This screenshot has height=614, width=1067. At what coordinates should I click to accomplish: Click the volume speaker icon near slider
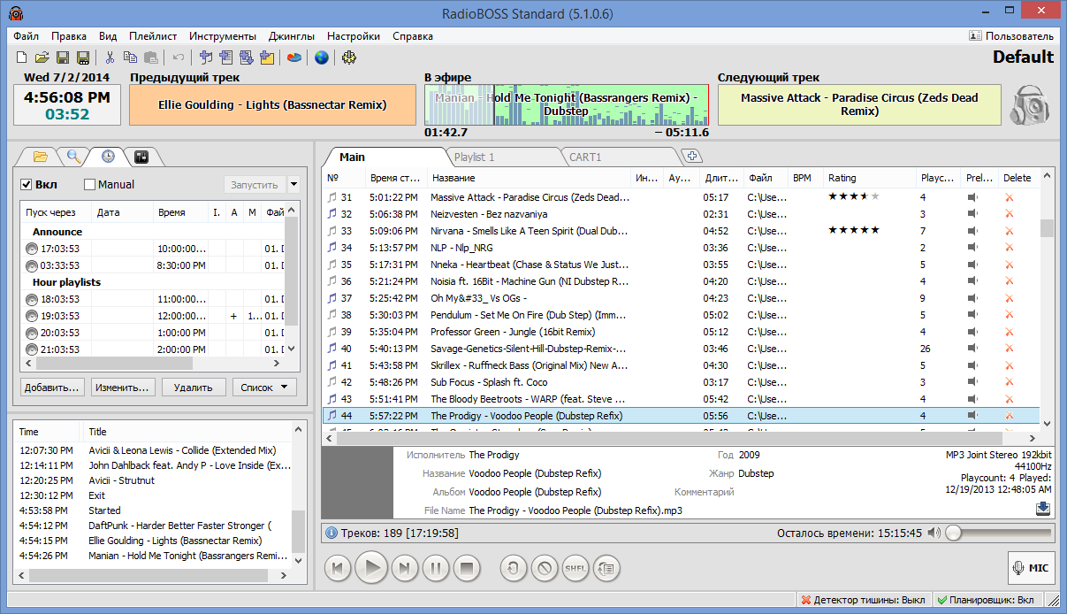pos(933,533)
